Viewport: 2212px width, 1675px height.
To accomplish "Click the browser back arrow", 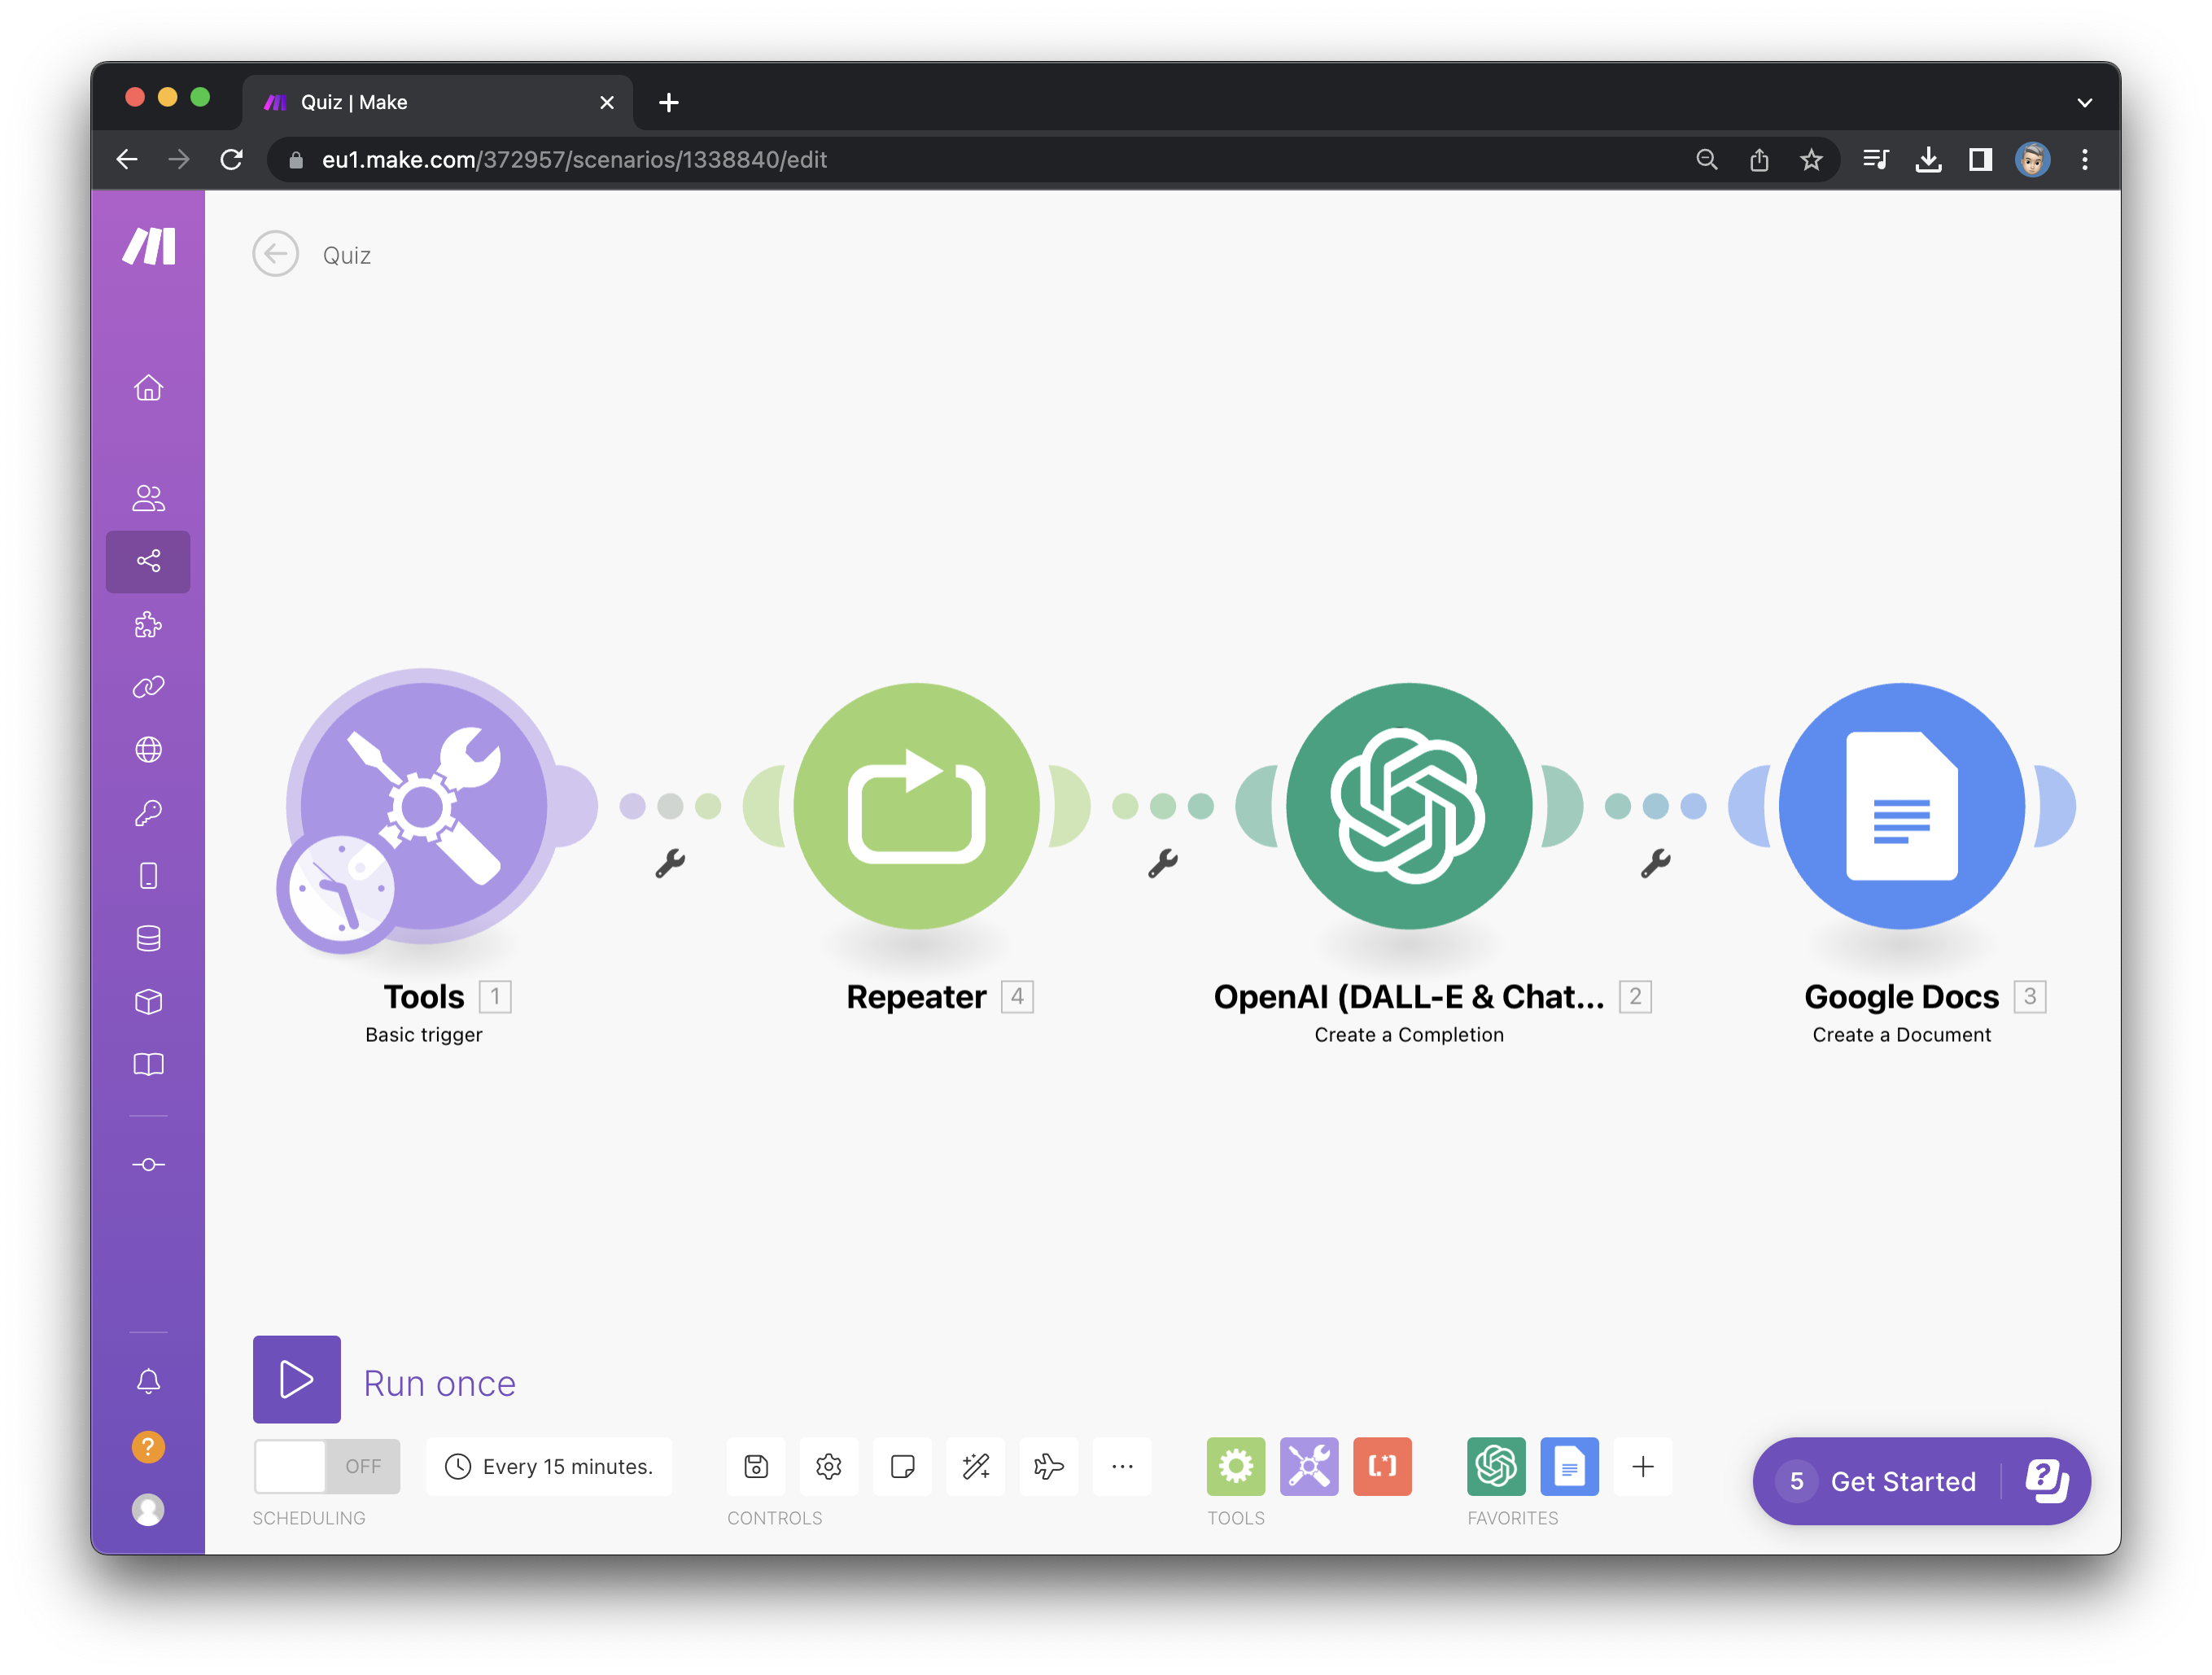I will (x=127, y=159).
